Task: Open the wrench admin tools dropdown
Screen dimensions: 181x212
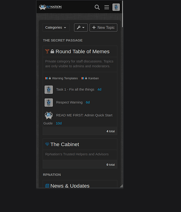Action: pos(81,28)
